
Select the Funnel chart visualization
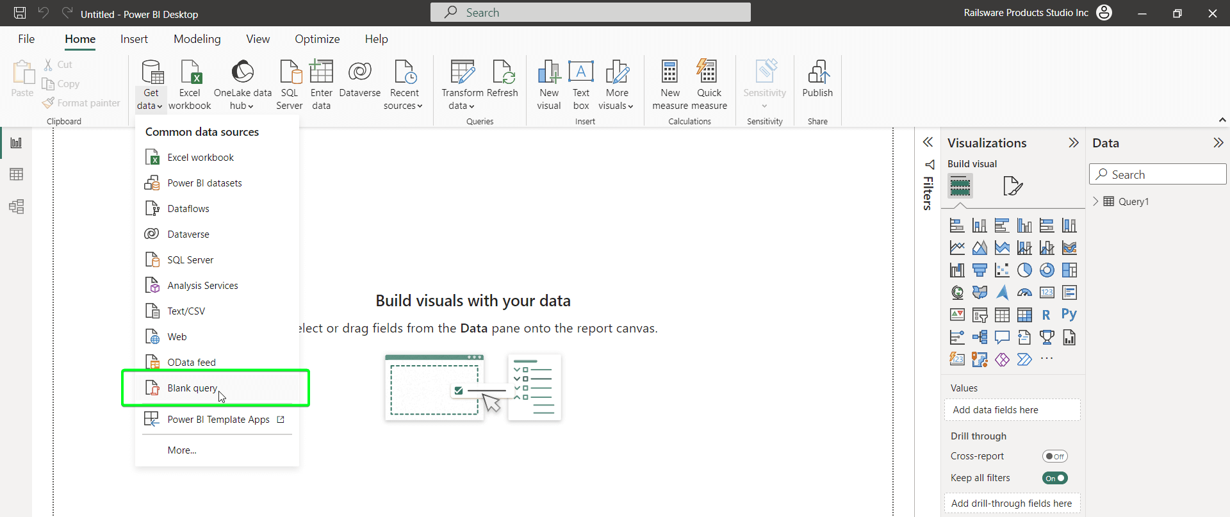click(980, 270)
